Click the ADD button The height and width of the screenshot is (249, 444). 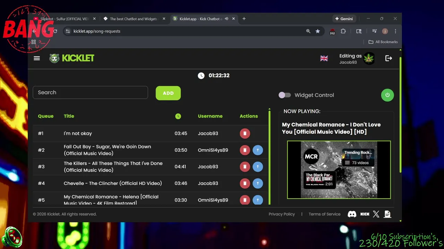tap(168, 93)
